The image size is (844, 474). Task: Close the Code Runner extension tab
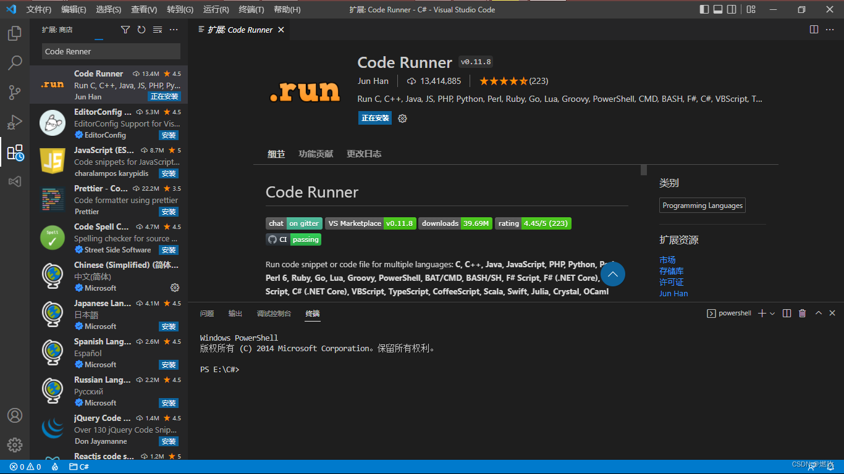pos(281,30)
